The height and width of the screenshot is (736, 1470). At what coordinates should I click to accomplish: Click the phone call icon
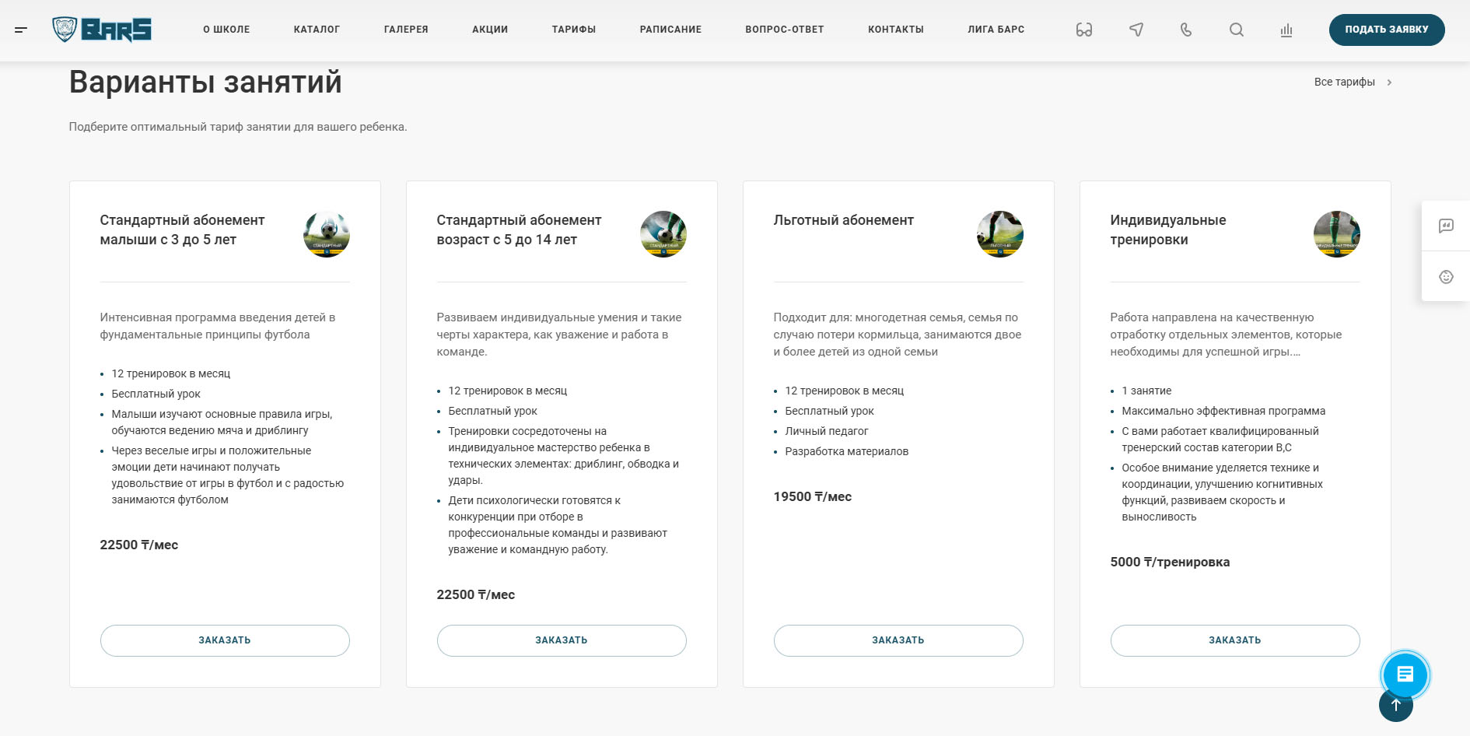(1185, 30)
